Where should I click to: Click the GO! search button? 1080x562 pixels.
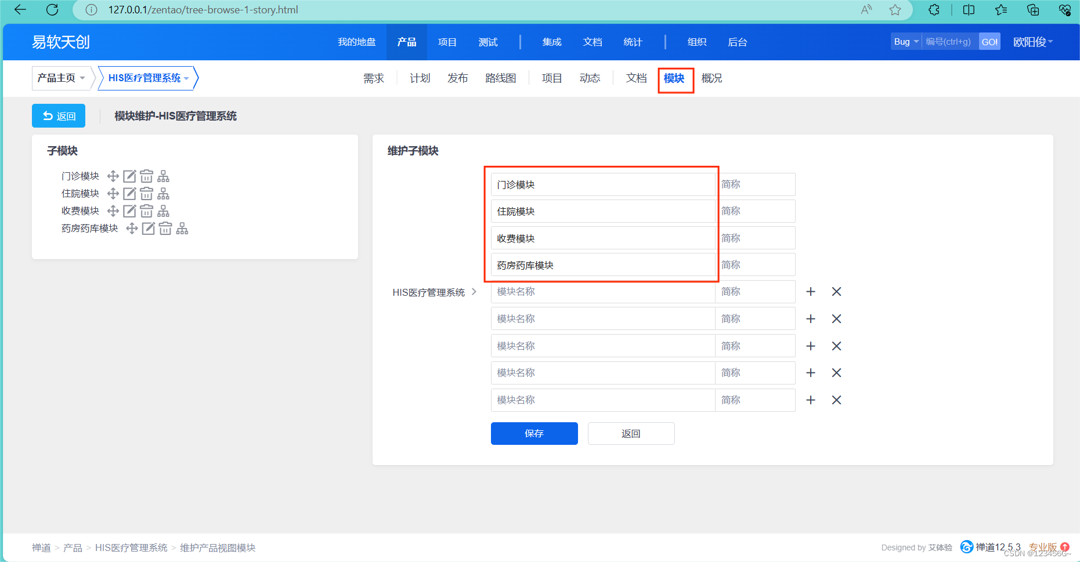tap(989, 42)
